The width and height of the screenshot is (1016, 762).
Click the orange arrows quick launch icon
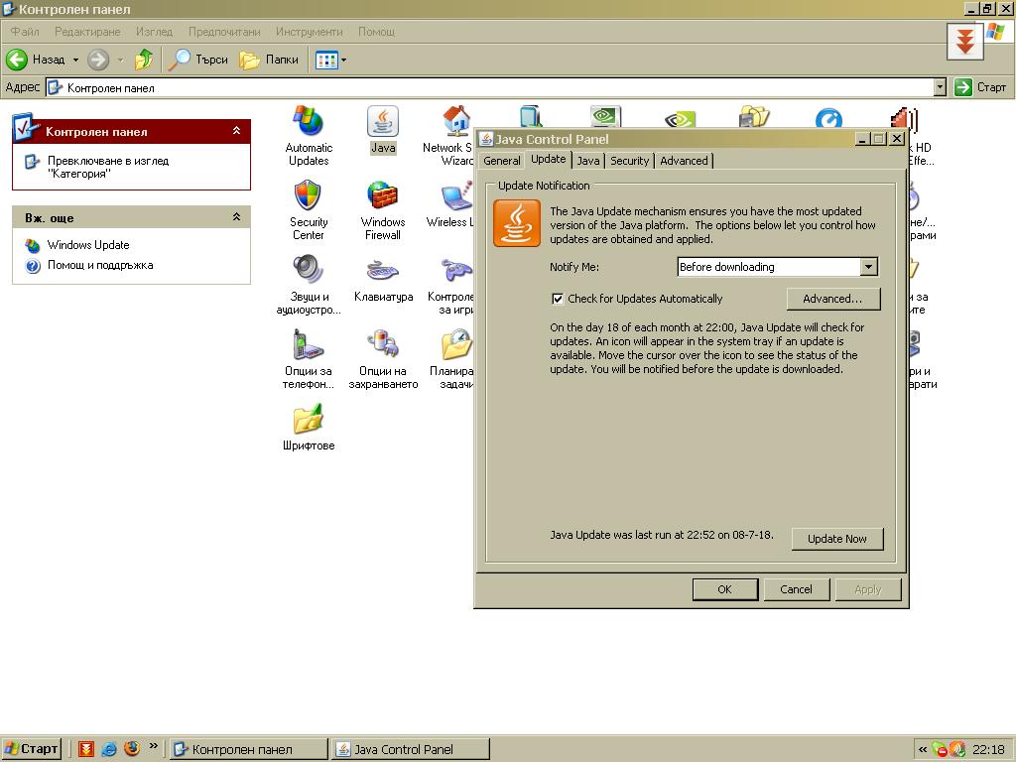pyautogui.click(x=85, y=749)
